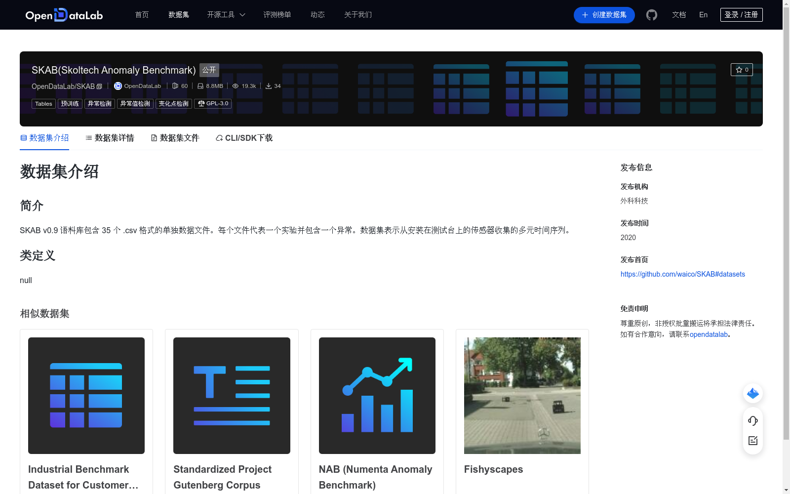Switch to the 数据集文件 tab
The width and height of the screenshot is (790, 494).
[x=175, y=138]
